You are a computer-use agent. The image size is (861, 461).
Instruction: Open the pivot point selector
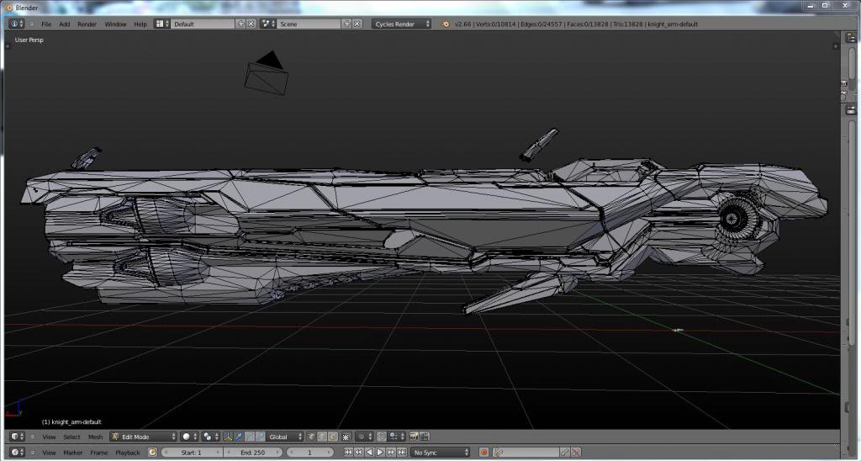(x=209, y=437)
